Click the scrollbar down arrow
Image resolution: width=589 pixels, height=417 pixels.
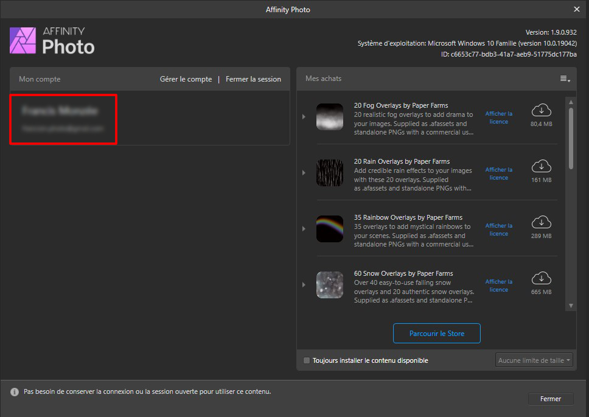click(571, 306)
